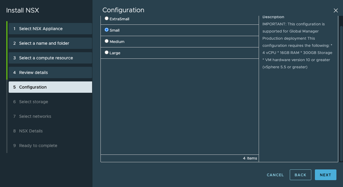This screenshot has height=187, width=343.
Task: Choose the Medium configuration radio button
Action: tap(106, 41)
